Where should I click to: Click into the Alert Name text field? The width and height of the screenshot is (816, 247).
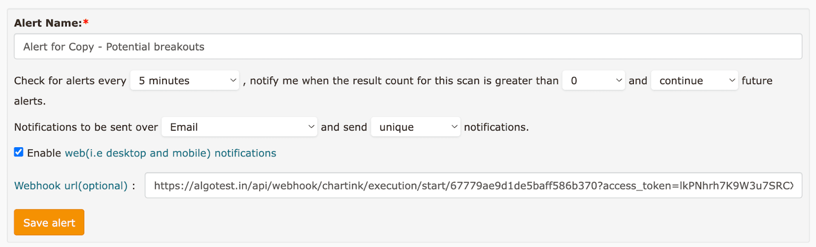(x=408, y=47)
